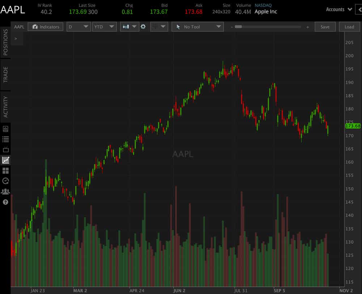The height and width of the screenshot is (294, 362).
Task: Open the four-square dashboard icon in the sidebar
Action: click(5, 171)
